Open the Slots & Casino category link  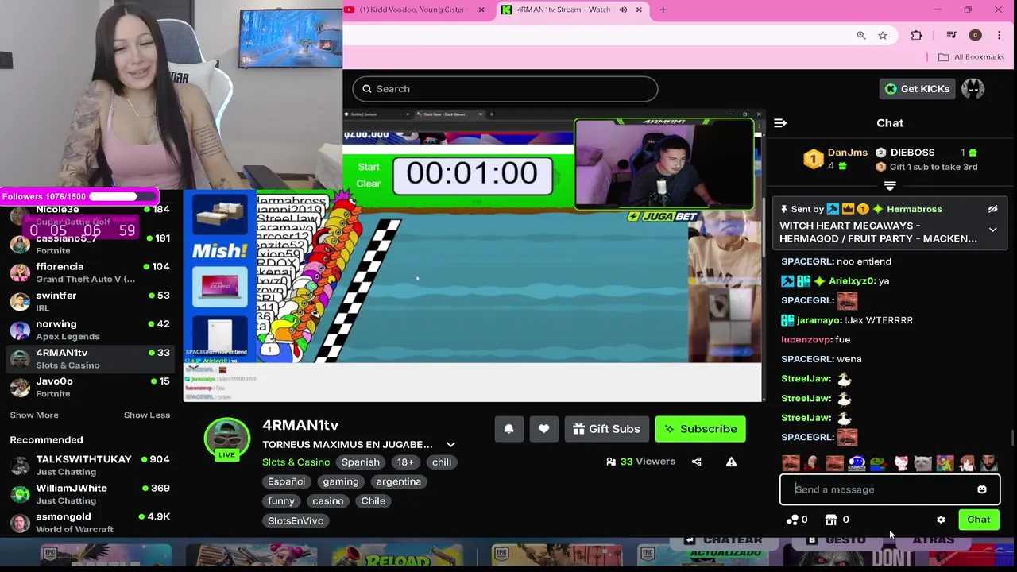coord(296,462)
